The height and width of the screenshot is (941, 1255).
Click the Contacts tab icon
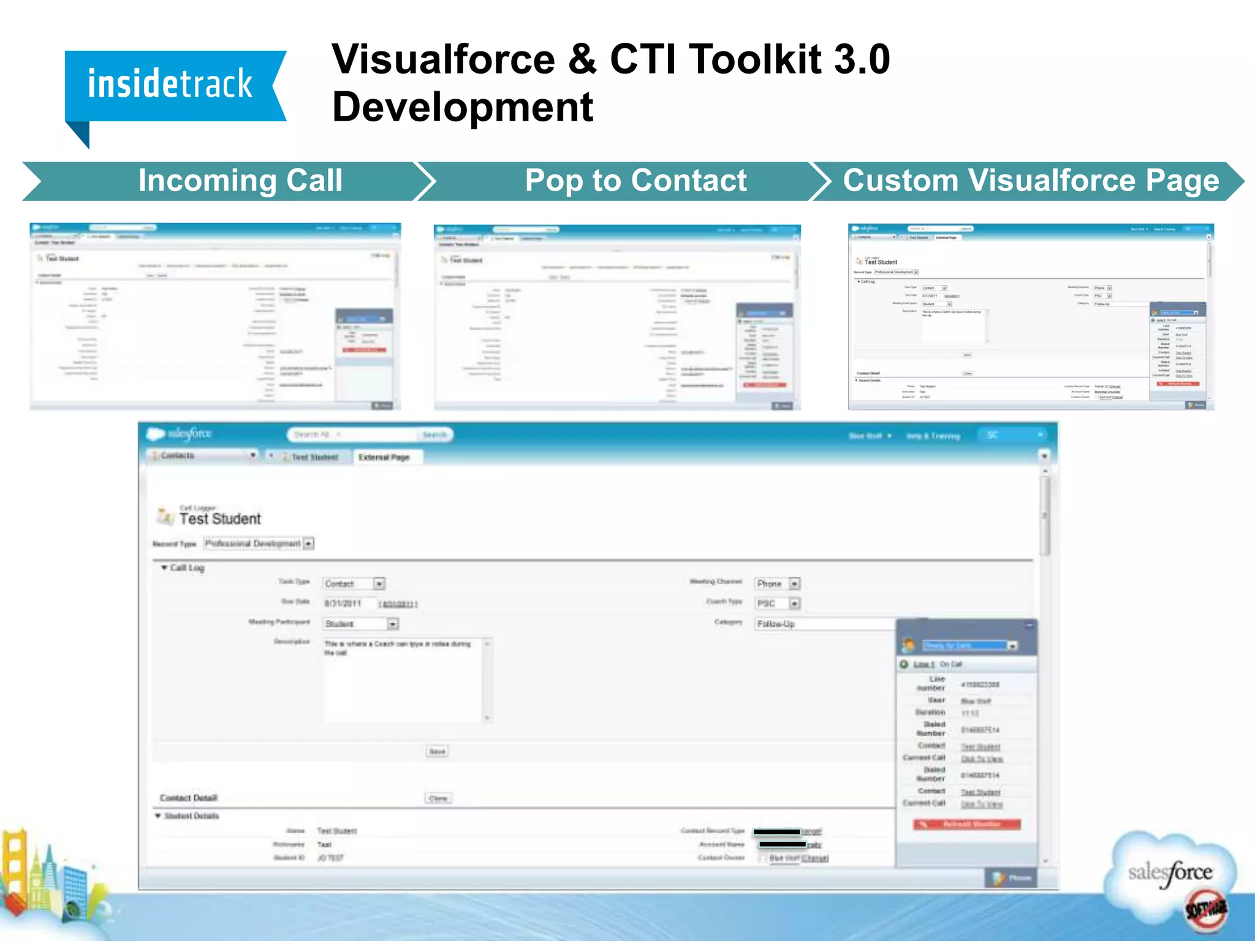pyautogui.click(x=156, y=456)
